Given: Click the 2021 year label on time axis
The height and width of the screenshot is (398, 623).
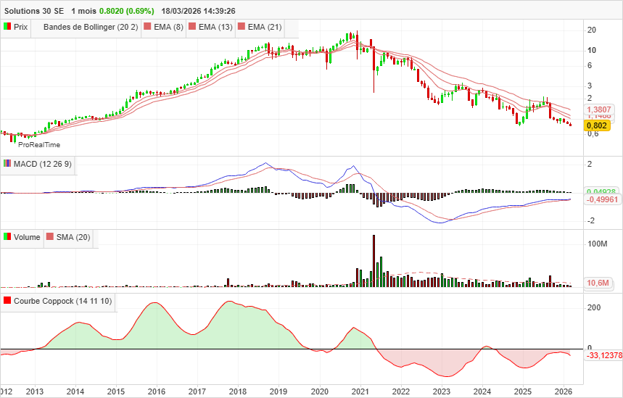Looking at the screenshot, I should [x=360, y=391].
